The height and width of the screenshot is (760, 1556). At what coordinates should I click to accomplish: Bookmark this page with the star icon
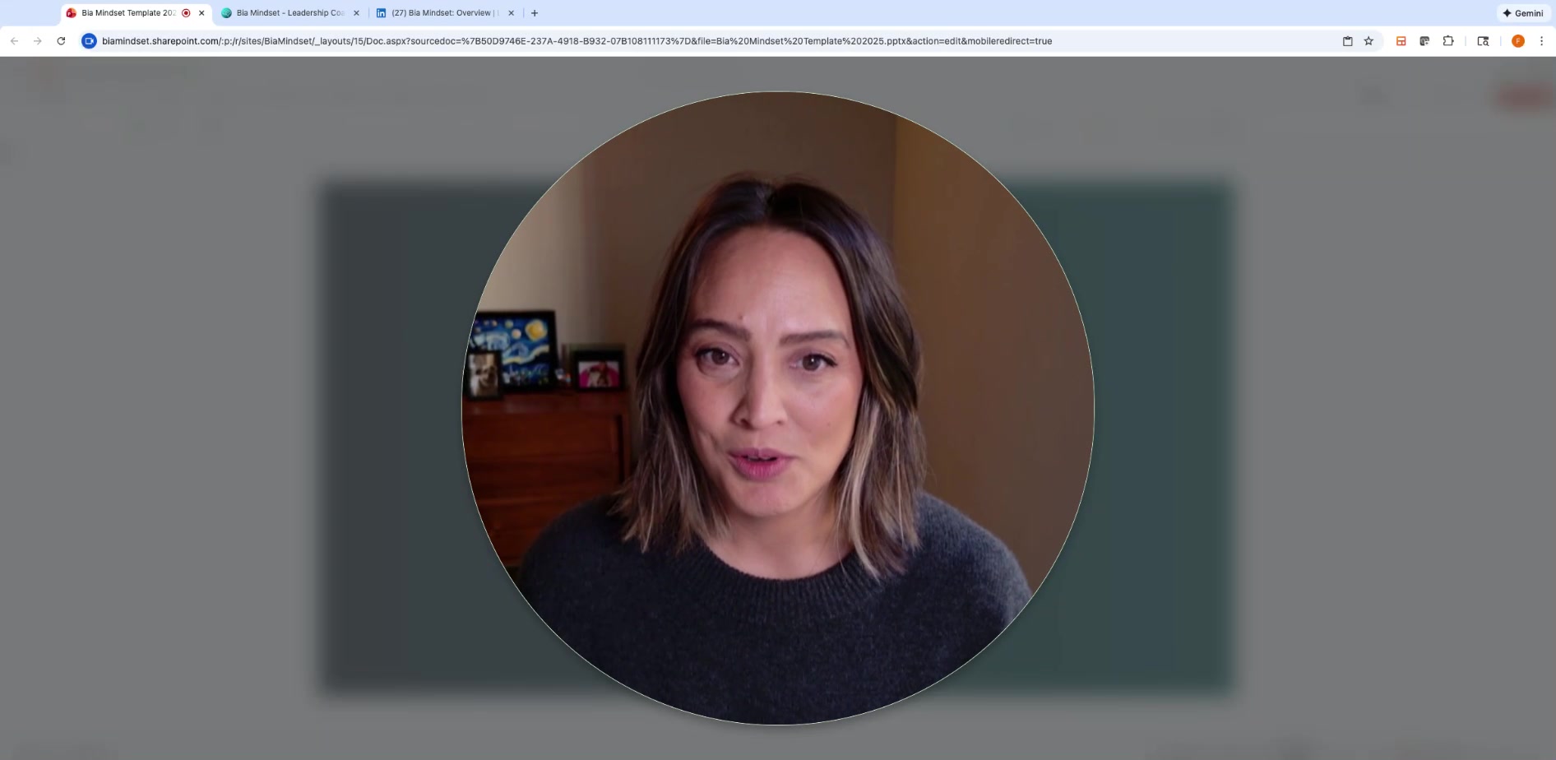(1368, 41)
